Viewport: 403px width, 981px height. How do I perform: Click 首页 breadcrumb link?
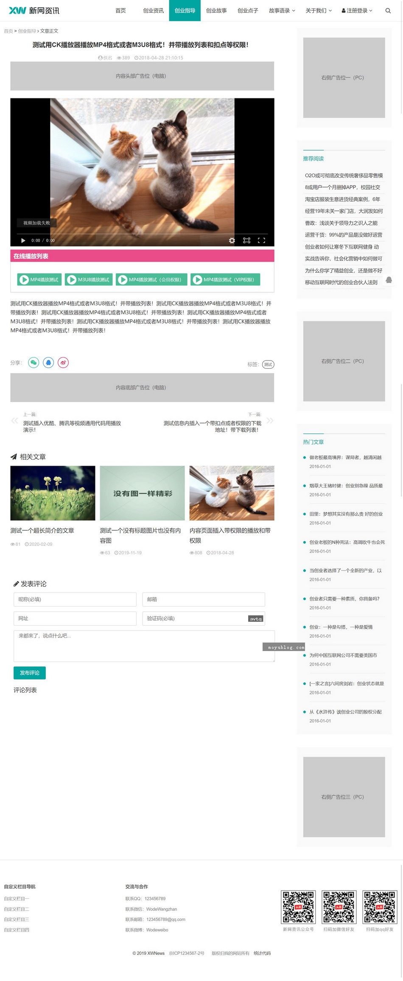8,31
